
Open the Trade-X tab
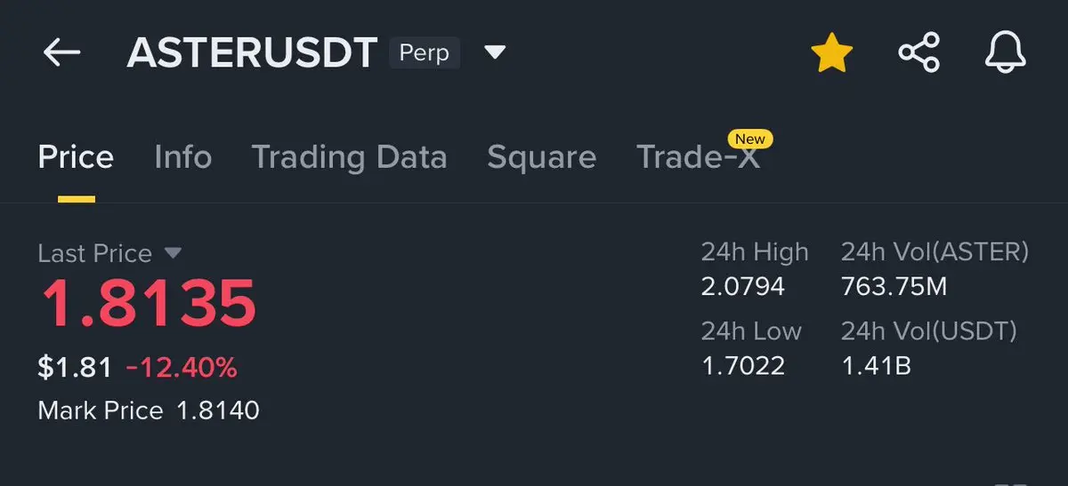[699, 157]
